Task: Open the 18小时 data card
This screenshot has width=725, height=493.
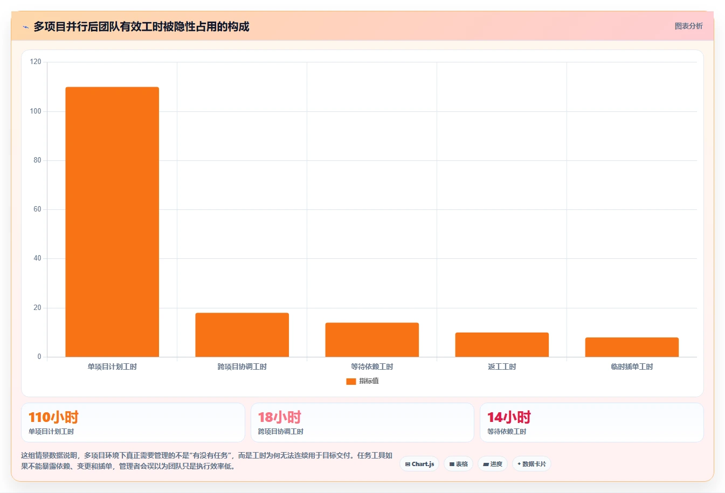Action: (x=362, y=422)
